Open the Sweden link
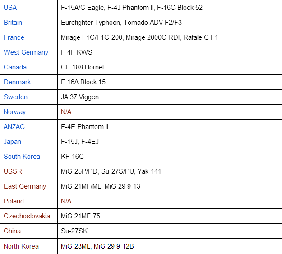282x254 pixels. pyautogui.click(x=16, y=97)
